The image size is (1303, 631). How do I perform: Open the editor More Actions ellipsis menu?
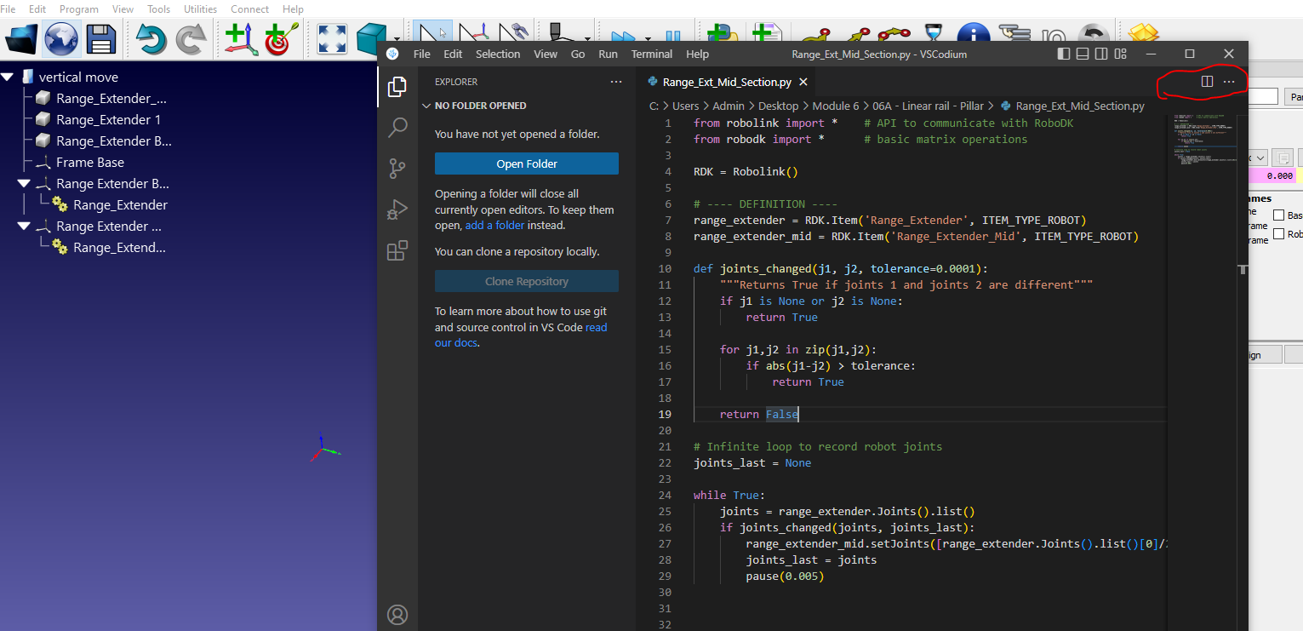[1229, 82]
